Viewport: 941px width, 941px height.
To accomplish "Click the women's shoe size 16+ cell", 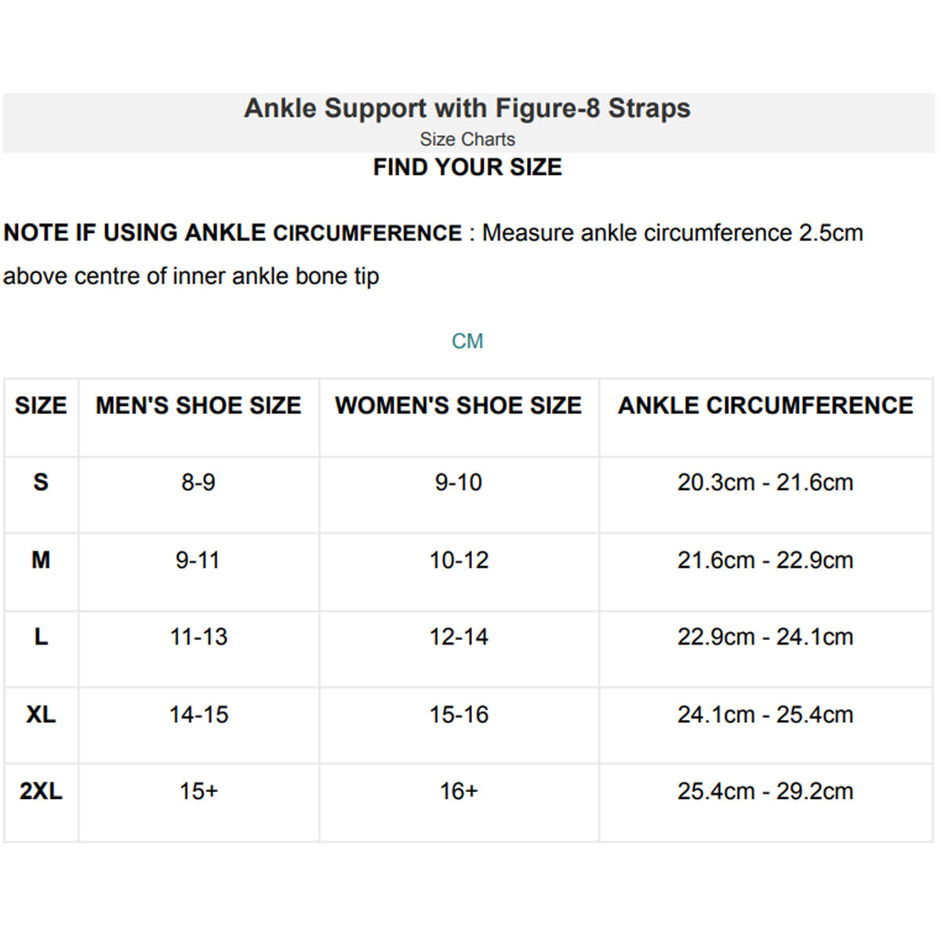I will click(x=459, y=791).
